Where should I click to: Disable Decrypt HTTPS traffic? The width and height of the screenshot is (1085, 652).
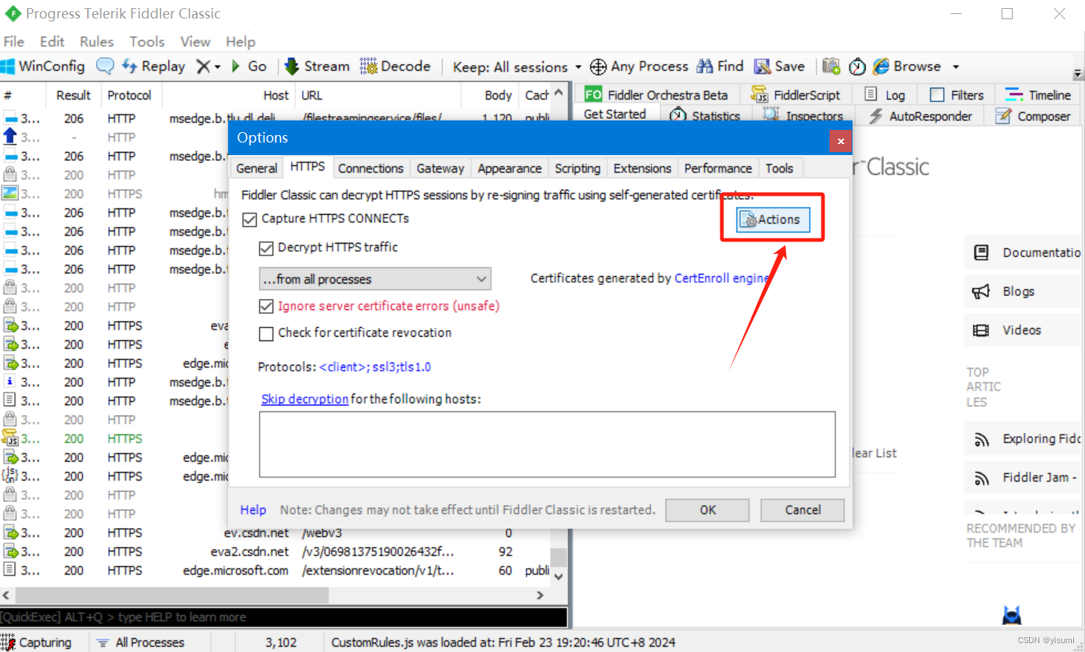[266, 248]
